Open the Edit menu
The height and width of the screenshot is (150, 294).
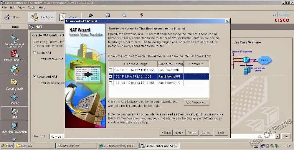pyautogui.click(x=13, y=8)
